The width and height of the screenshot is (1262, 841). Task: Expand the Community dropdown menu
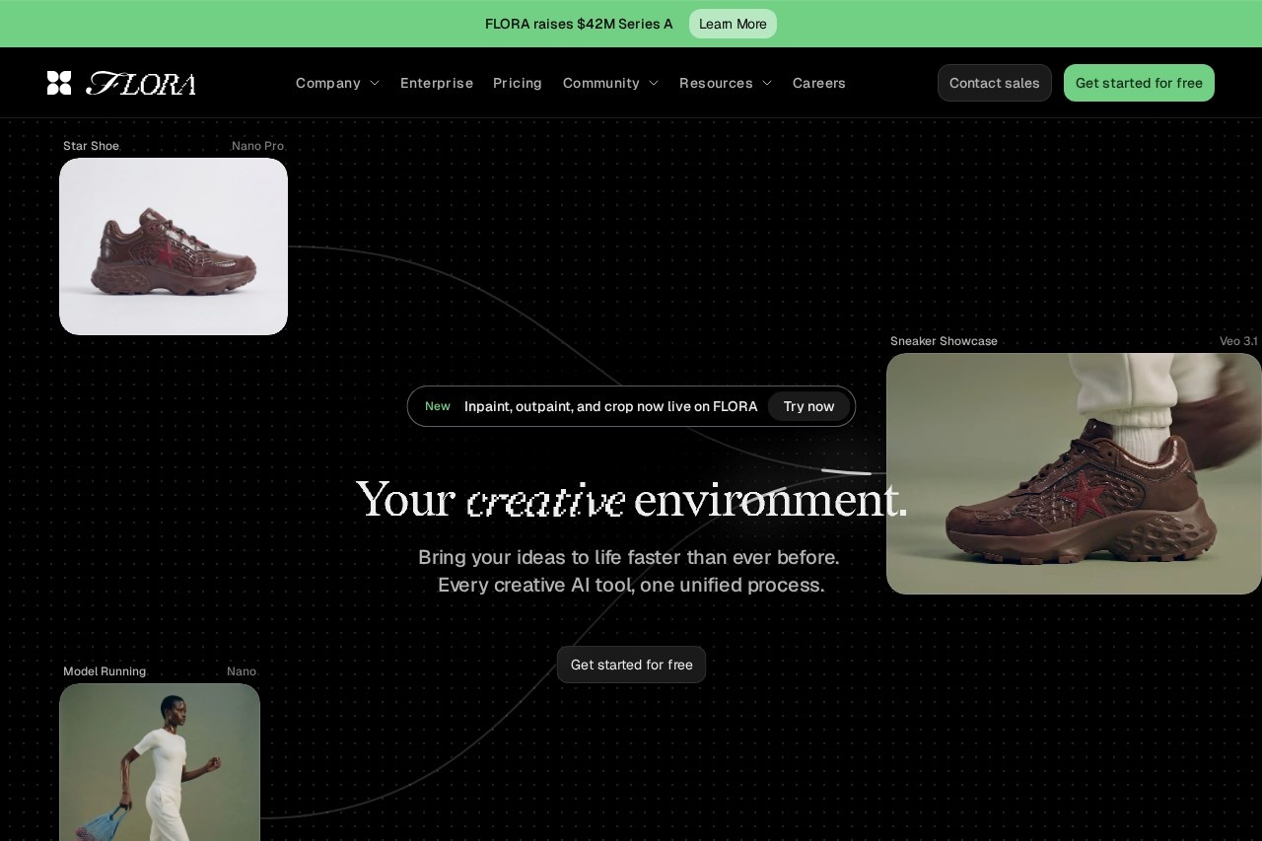(610, 83)
